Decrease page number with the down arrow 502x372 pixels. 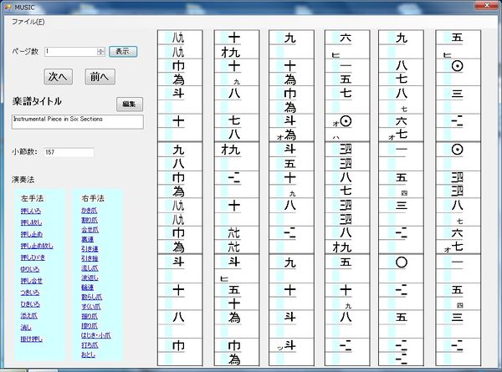pyautogui.click(x=100, y=54)
